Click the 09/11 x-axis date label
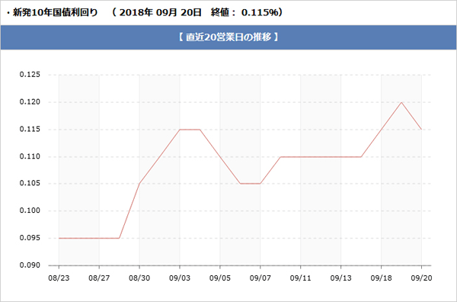The width and height of the screenshot is (457, 302). tap(300, 278)
